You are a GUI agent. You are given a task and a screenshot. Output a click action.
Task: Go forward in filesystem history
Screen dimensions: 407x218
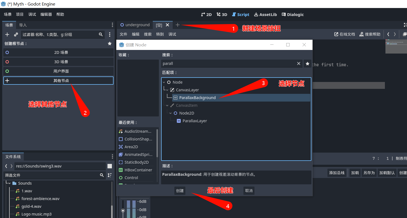[x=11, y=166]
